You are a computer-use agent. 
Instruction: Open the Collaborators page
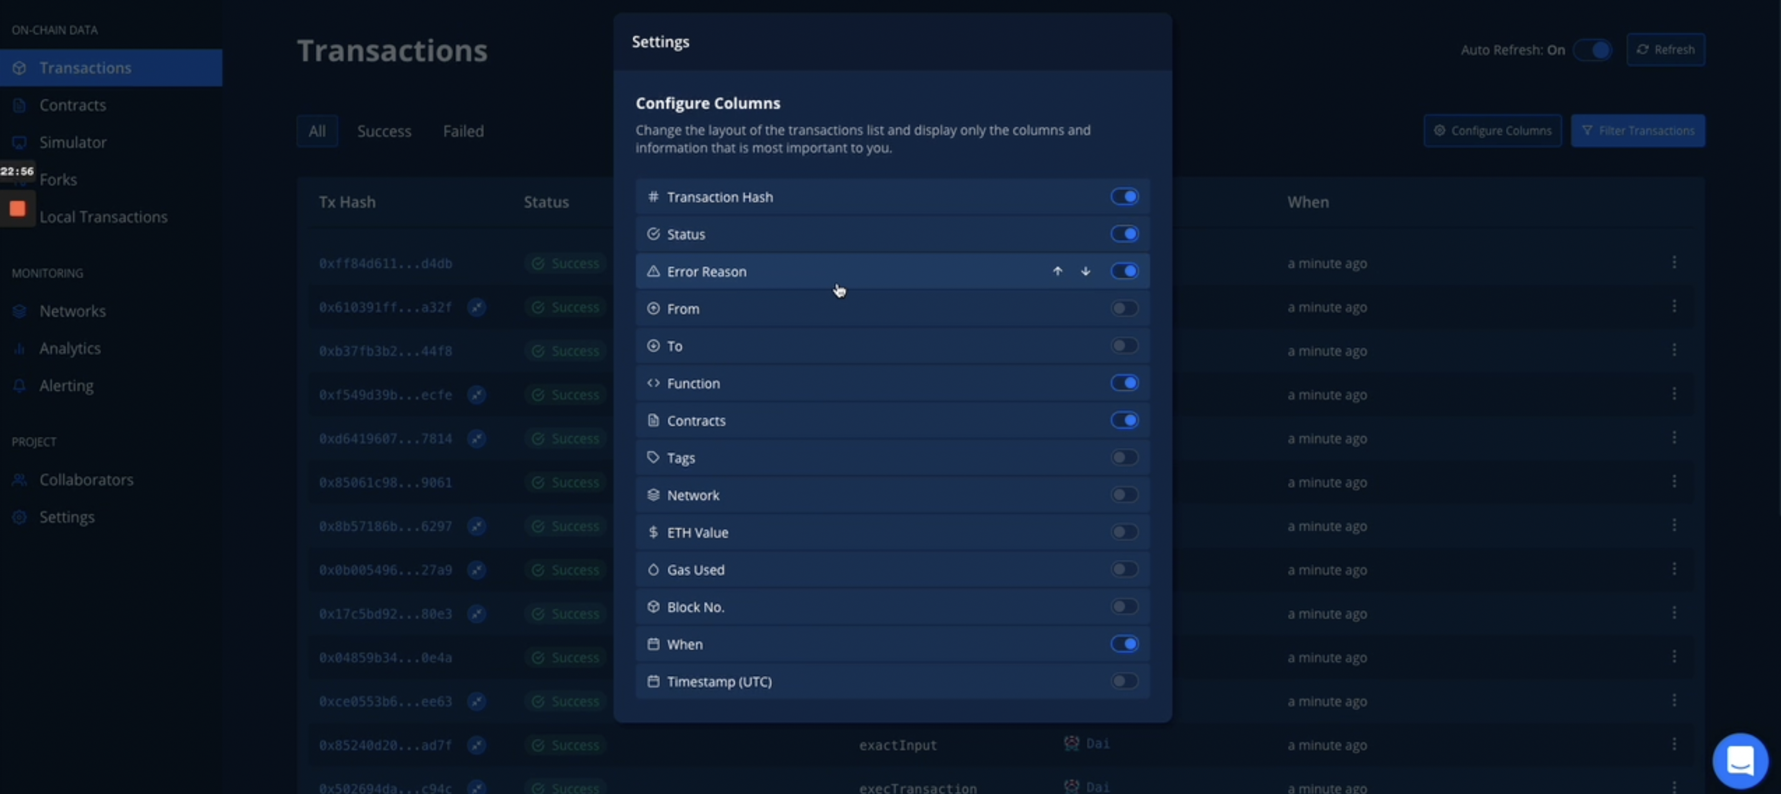pyautogui.click(x=86, y=479)
